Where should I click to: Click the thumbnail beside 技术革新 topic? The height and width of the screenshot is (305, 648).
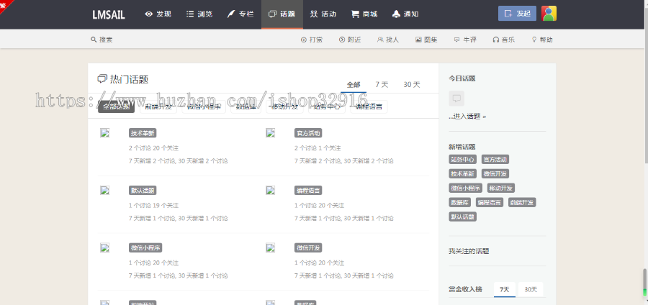[105, 133]
